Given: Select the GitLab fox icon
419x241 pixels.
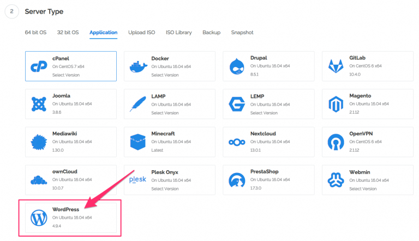Looking at the screenshot, I should coord(336,66).
